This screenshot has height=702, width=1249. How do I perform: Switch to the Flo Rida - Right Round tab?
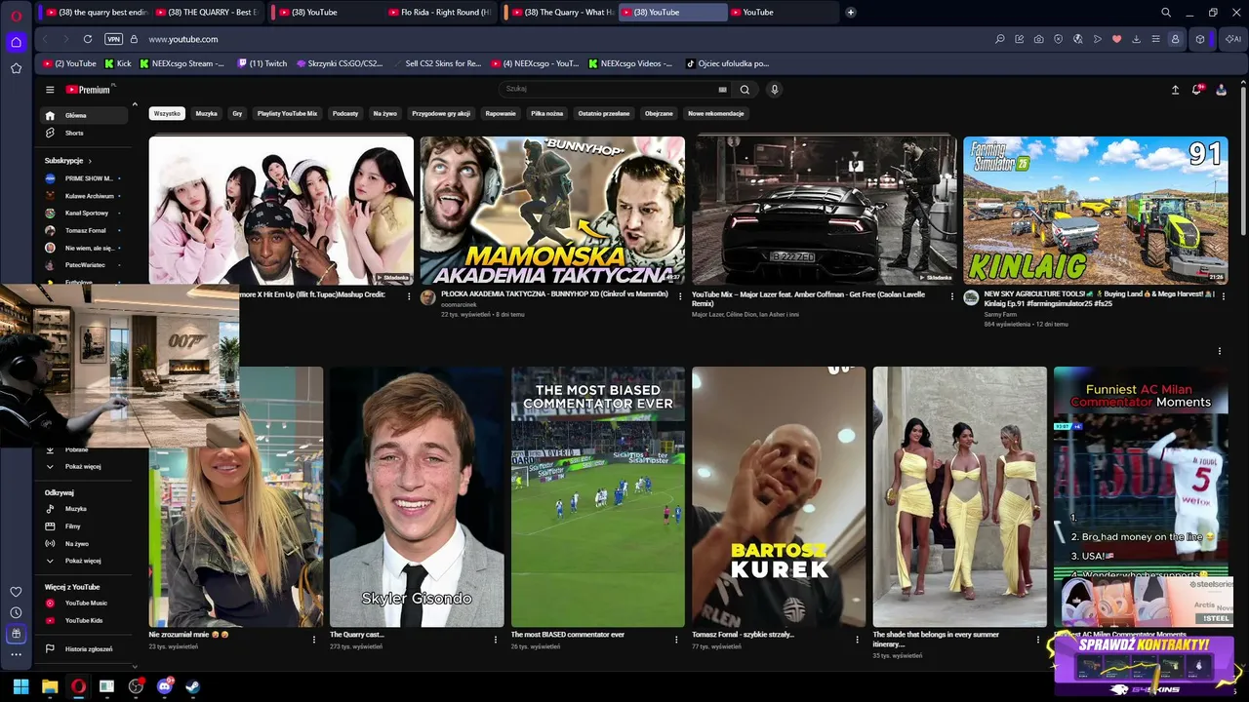pos(441,13)
